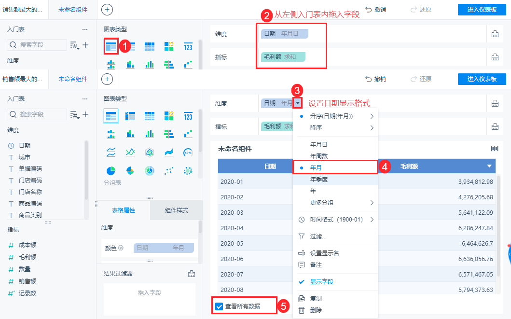Choose the KPI 123 indicator card chart

[188, 116]
